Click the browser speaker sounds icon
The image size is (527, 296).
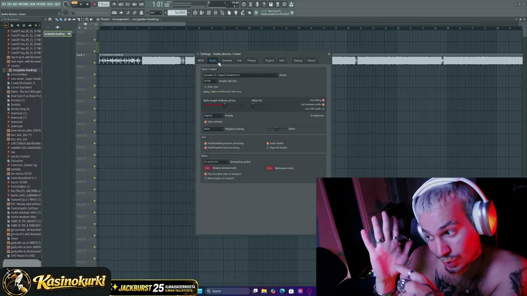point(18,25)
